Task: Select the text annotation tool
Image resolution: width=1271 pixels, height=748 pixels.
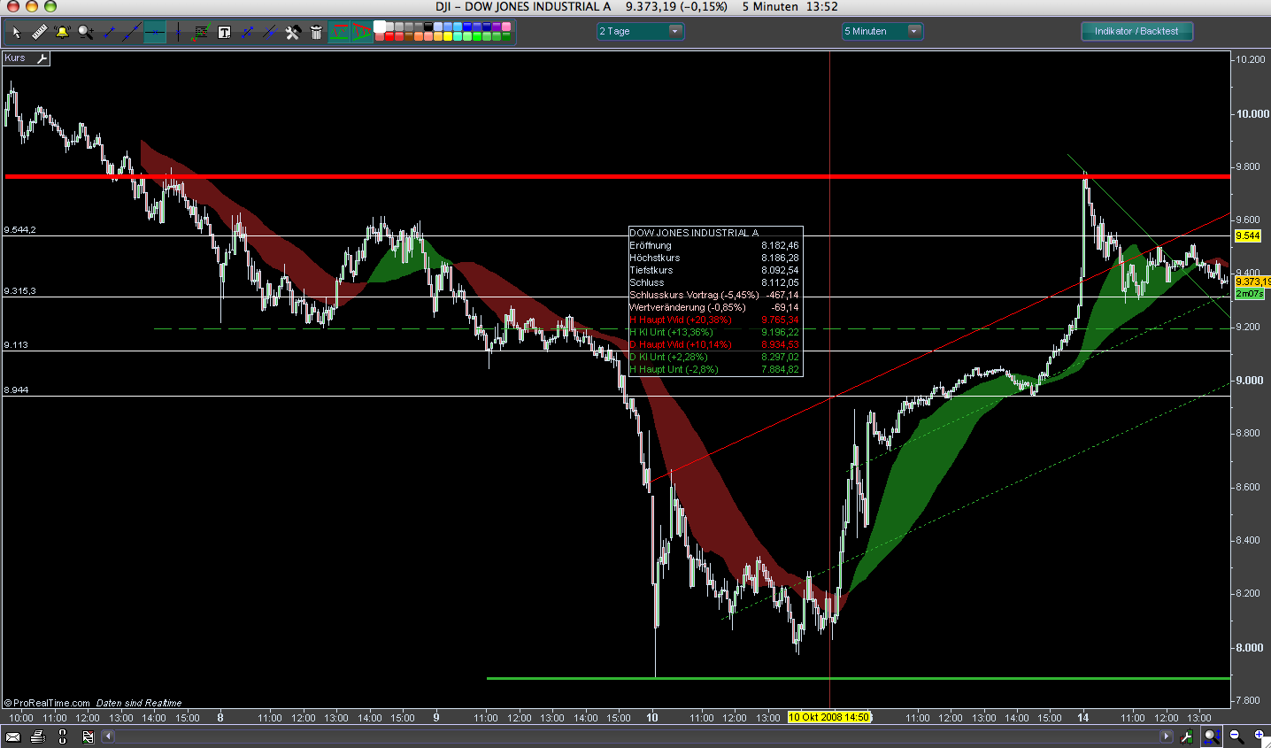Action: (x=224, y=33)
